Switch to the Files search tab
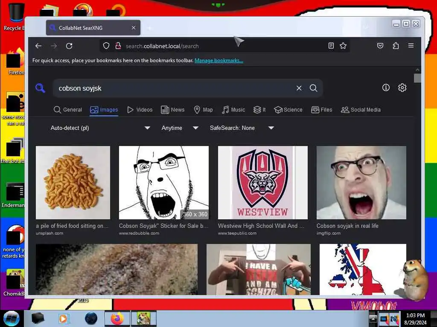The width and height of the screenshot is (437, 327). click(x=322, y=110)
